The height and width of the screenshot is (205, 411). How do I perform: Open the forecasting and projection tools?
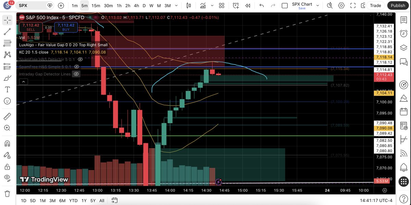click(7, 66)
